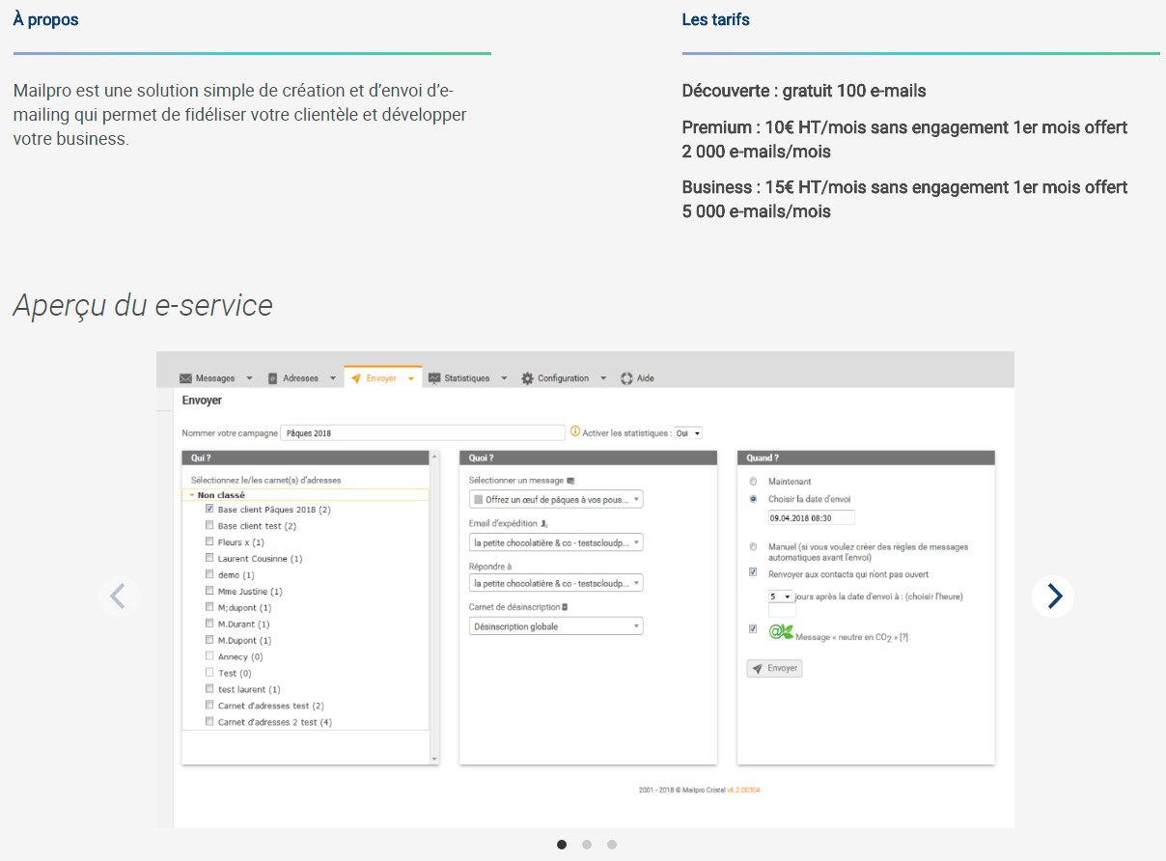Select the second carousel dot
Viewport: 1166px width, 861px height.
[587, 845]
